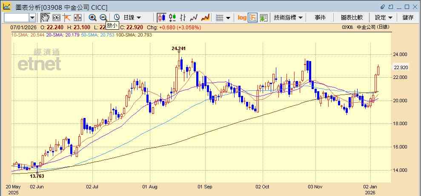421x196 pixels.
Task: Toggle the log scale button
Action: tap(242, 18)
